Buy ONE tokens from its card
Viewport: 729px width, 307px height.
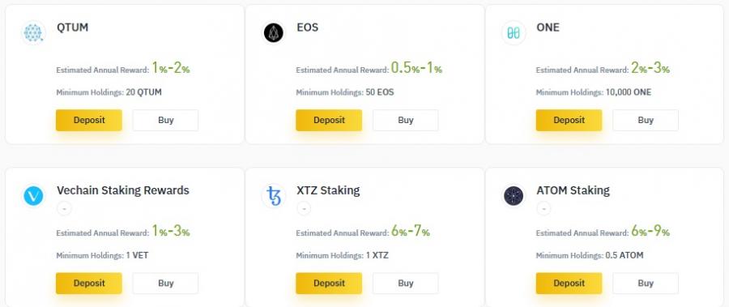coord(646,120)
